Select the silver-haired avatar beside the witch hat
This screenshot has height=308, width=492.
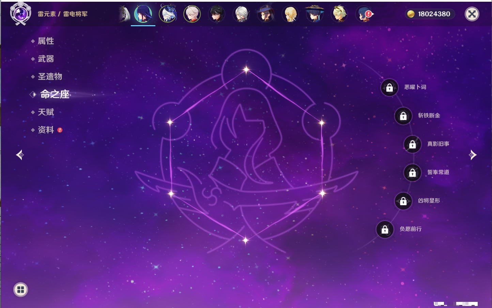[x=241, y=14]
